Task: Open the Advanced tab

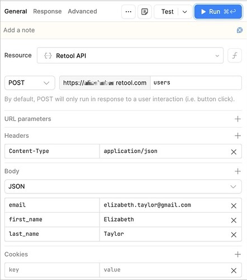Action: pyautogui.click(x=82, y=11)
